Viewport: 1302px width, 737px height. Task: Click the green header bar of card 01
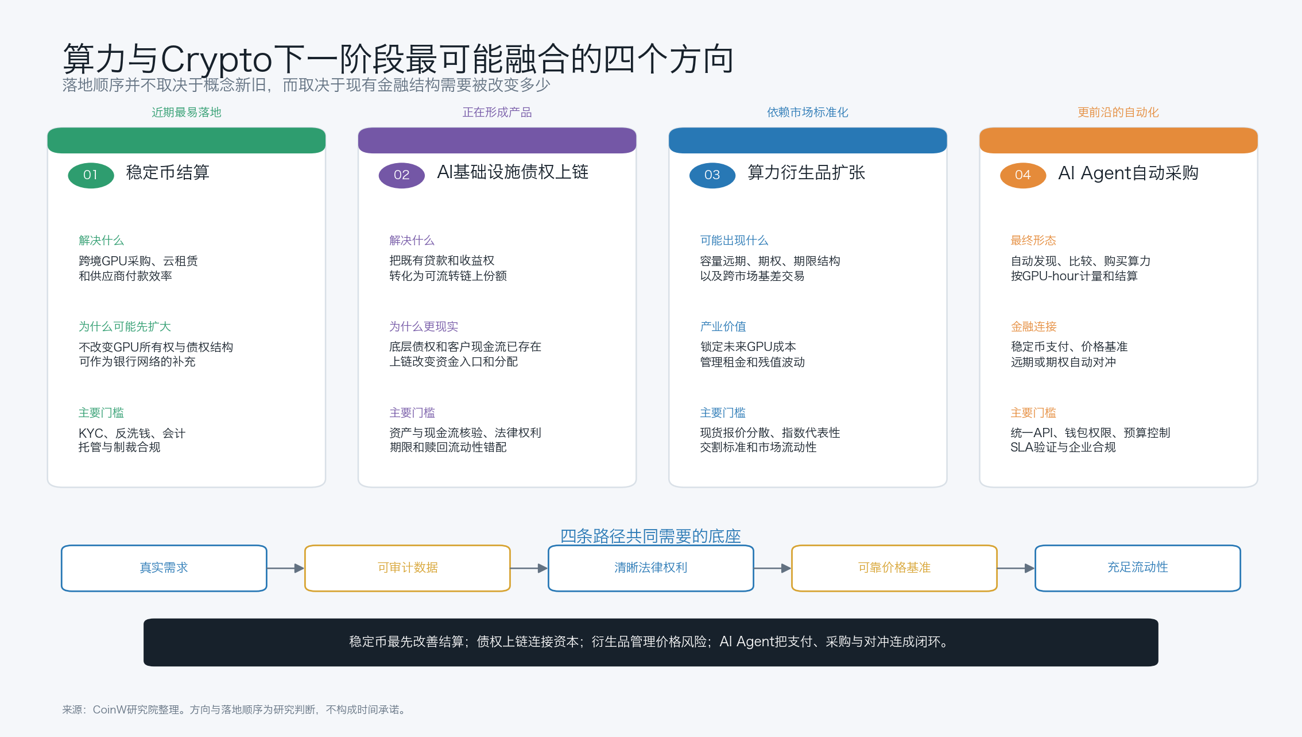(187, 140)
